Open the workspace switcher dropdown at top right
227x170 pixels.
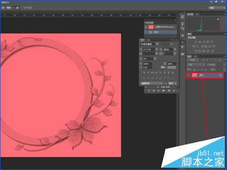point(217,8)
